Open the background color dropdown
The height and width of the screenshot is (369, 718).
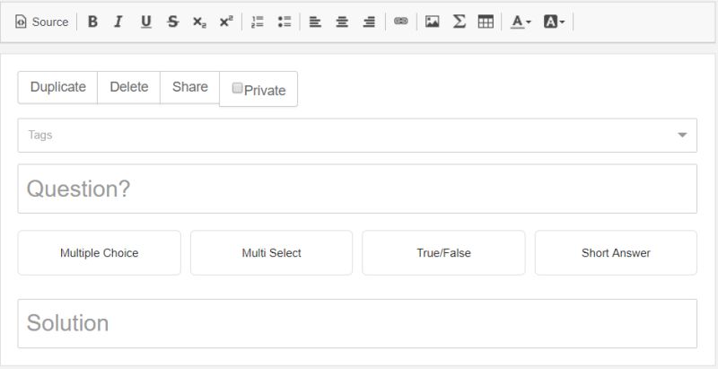click(x=554, y=22)
